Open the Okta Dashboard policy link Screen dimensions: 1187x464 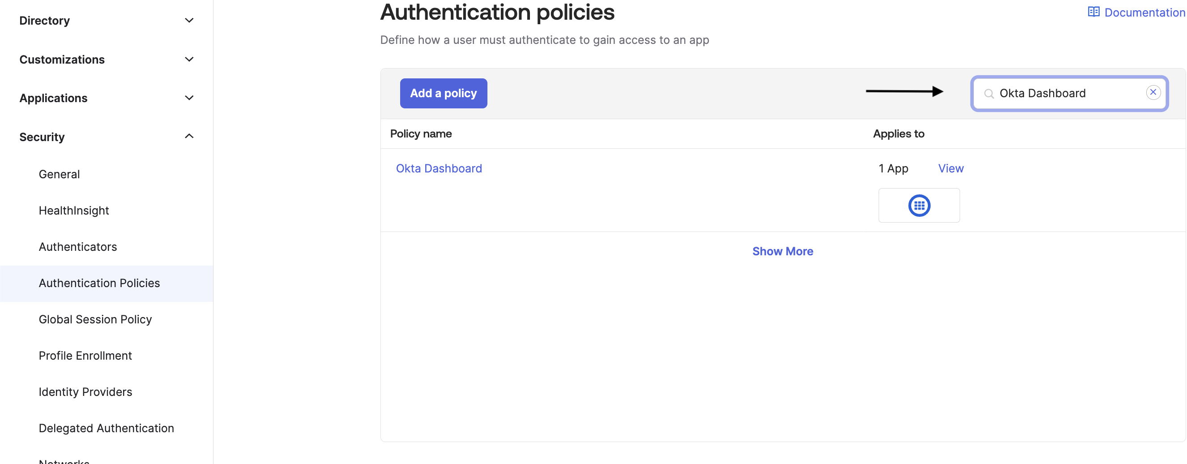(439, 168)
